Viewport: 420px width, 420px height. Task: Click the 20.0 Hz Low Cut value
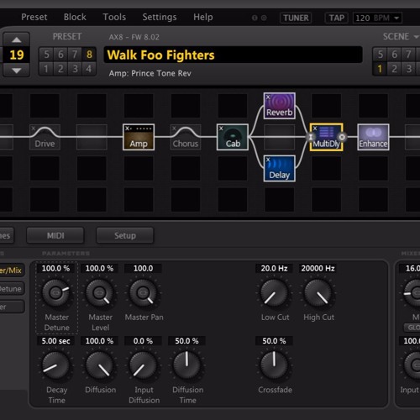click(x=274, y=269)
